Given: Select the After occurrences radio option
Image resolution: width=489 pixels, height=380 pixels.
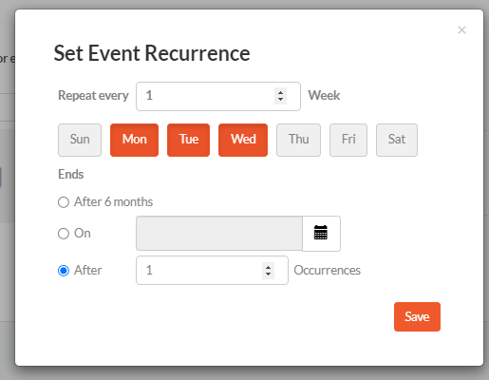Looking at the screenshot, I should pyautogui.click(x=64, y=271).
